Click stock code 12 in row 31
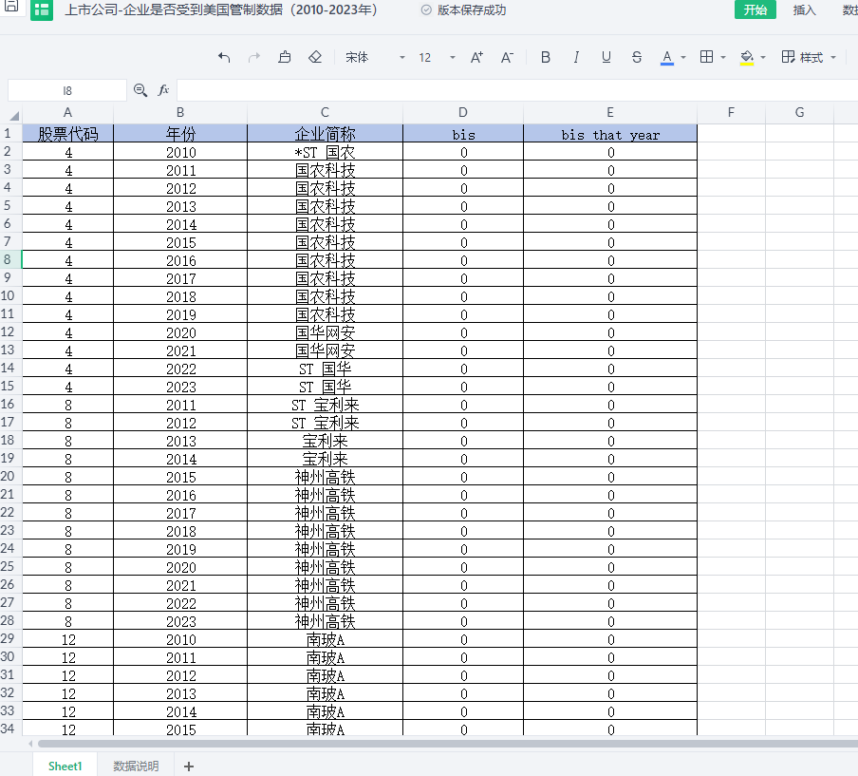Screen dimensions: 858x776 (67, 675)
